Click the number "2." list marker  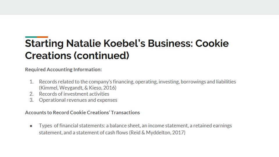[31, 94]
